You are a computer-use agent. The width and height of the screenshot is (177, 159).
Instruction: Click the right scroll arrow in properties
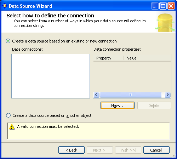[x=167, y=95]
